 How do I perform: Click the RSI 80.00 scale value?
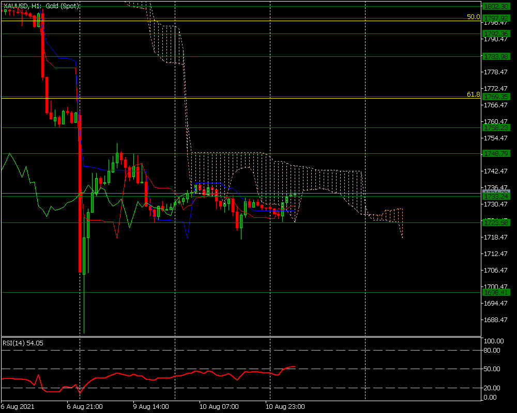pyautogui.click(x=492, y=351)
